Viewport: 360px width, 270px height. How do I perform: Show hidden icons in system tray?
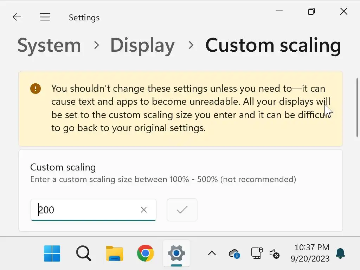(212, 253)
